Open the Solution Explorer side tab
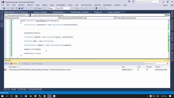The height and width of the screenshot is (98, 174). pos(172,25)
